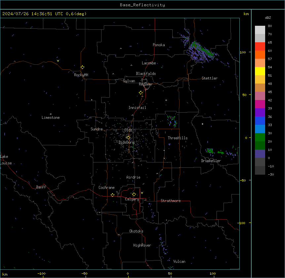Click the Airdrie label
Image resolution: width=285 pixels, height=278 pixels.
134,177
